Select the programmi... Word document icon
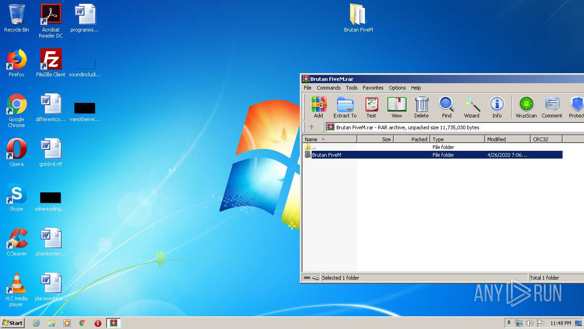 pos(85,18)
